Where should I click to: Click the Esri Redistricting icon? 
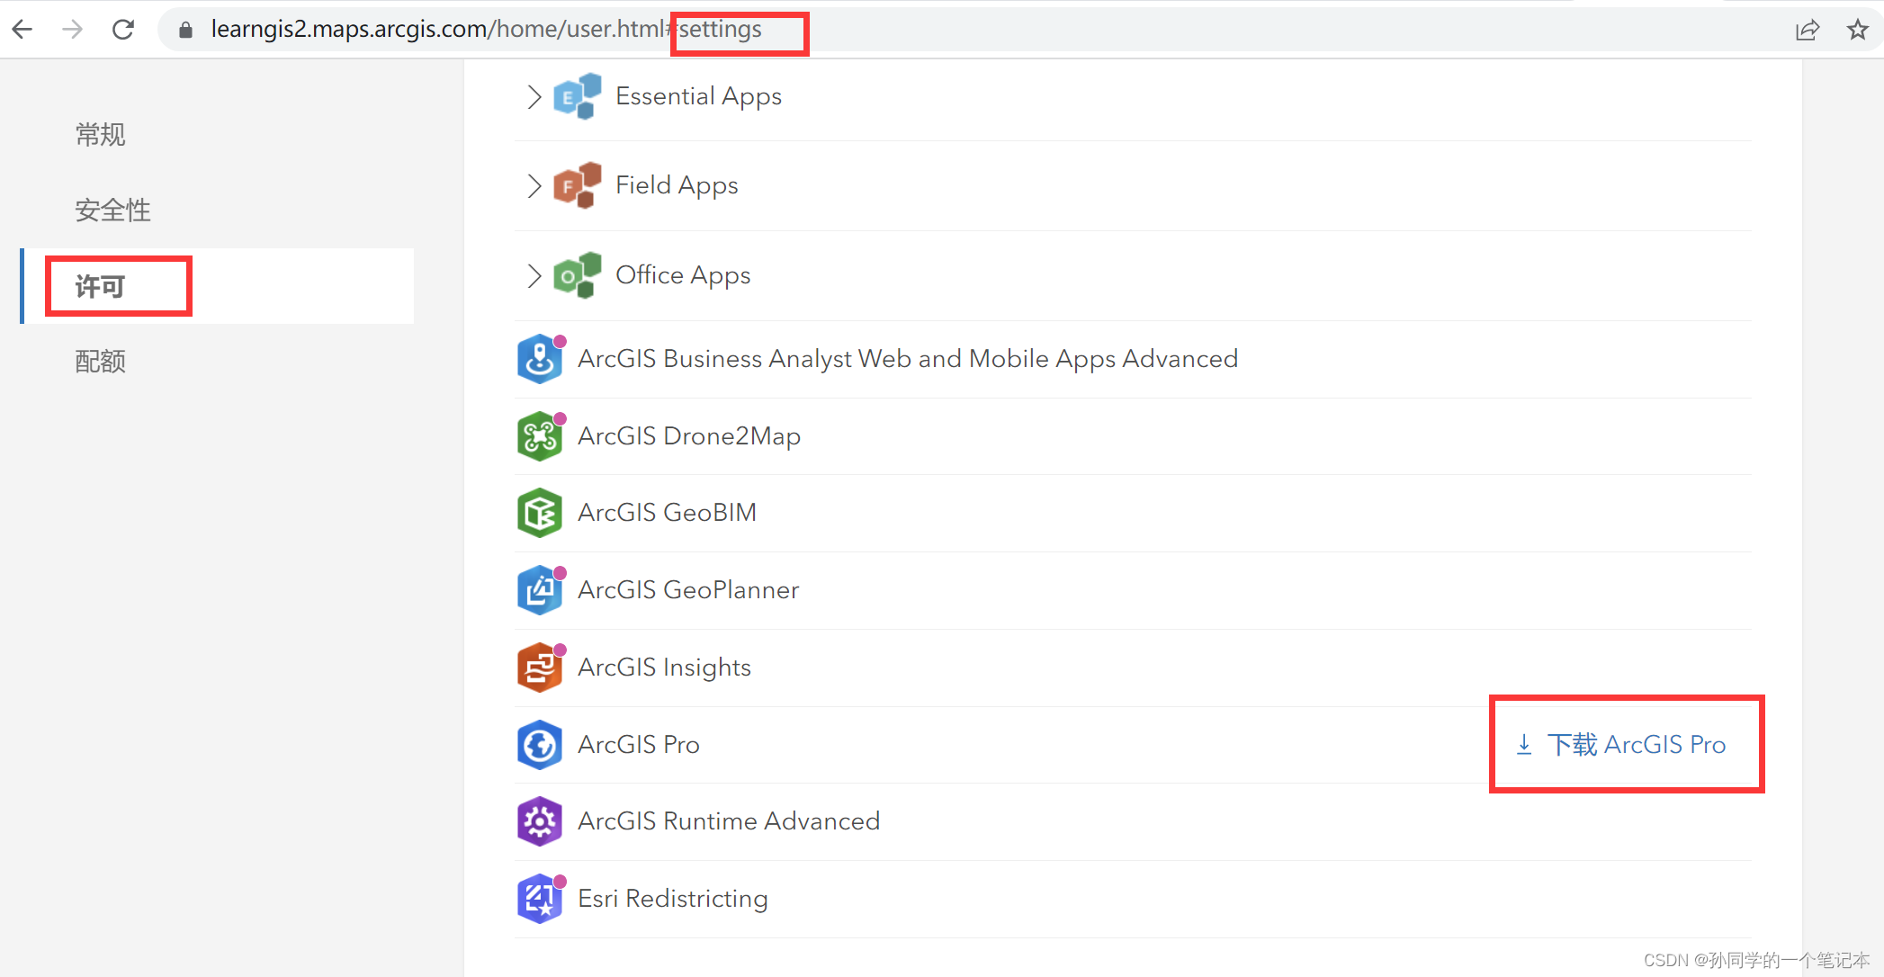tap(540, 899)
